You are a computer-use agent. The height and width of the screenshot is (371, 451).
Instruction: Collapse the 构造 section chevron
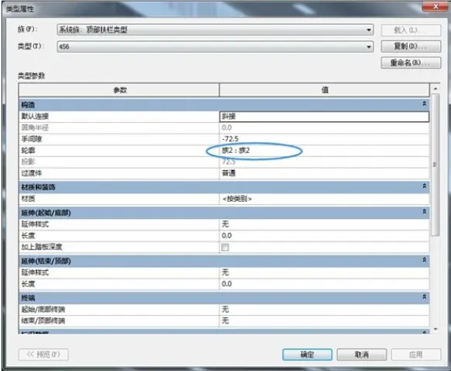tap(424, 104)
